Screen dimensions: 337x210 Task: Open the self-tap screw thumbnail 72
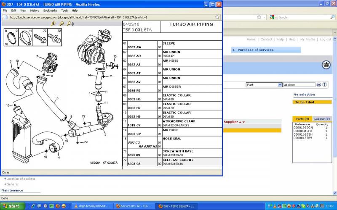(55, 37)
